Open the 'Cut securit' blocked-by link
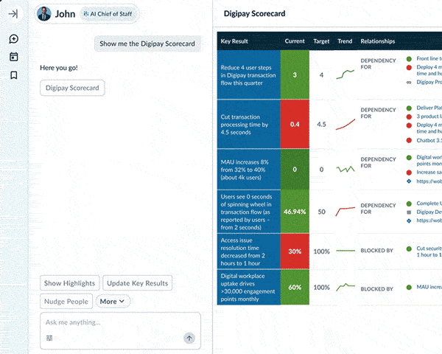 tap(429, 251)
